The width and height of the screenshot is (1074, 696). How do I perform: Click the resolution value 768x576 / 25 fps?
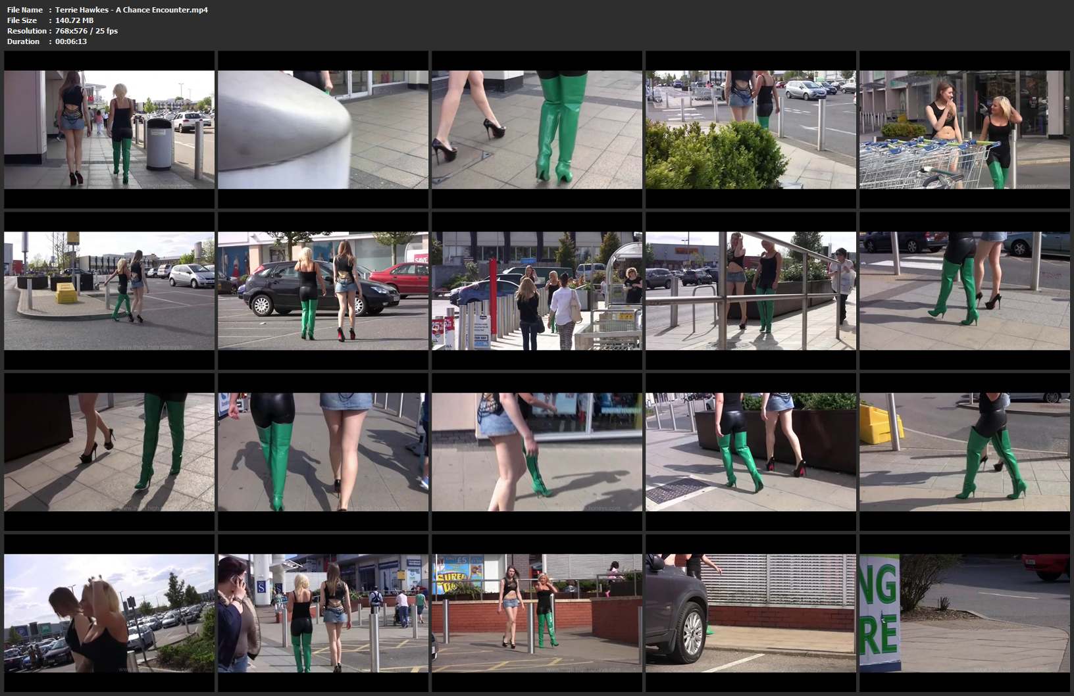pos(86,31)
